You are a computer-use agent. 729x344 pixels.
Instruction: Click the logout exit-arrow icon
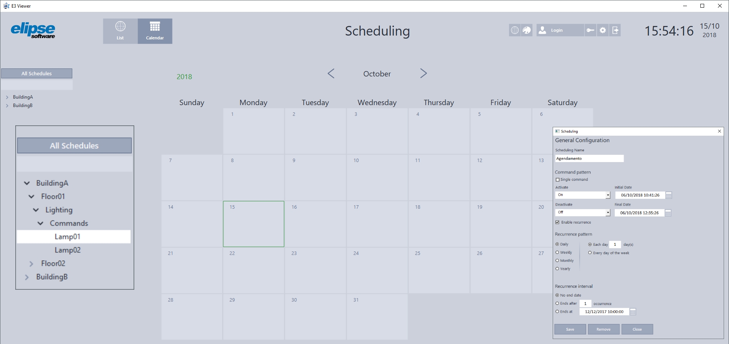tap(615, 30)
